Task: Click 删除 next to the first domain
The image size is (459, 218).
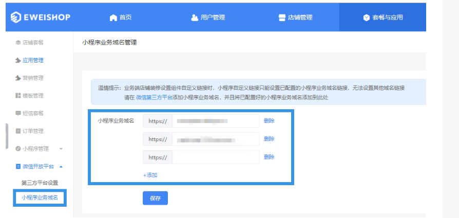Action: point(269,121)
